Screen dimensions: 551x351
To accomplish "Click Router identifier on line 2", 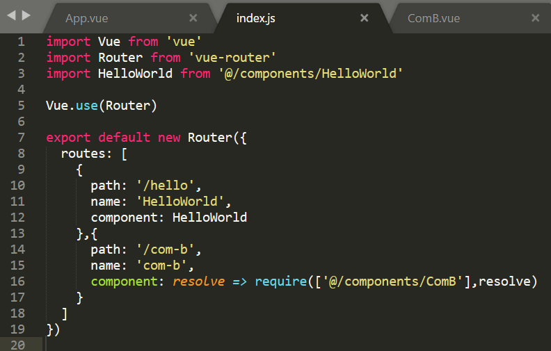I will [120, 58].
